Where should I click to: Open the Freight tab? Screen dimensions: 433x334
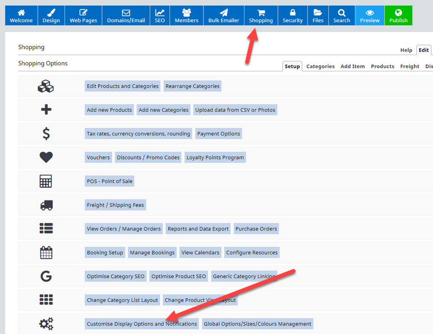pos(410,66)
